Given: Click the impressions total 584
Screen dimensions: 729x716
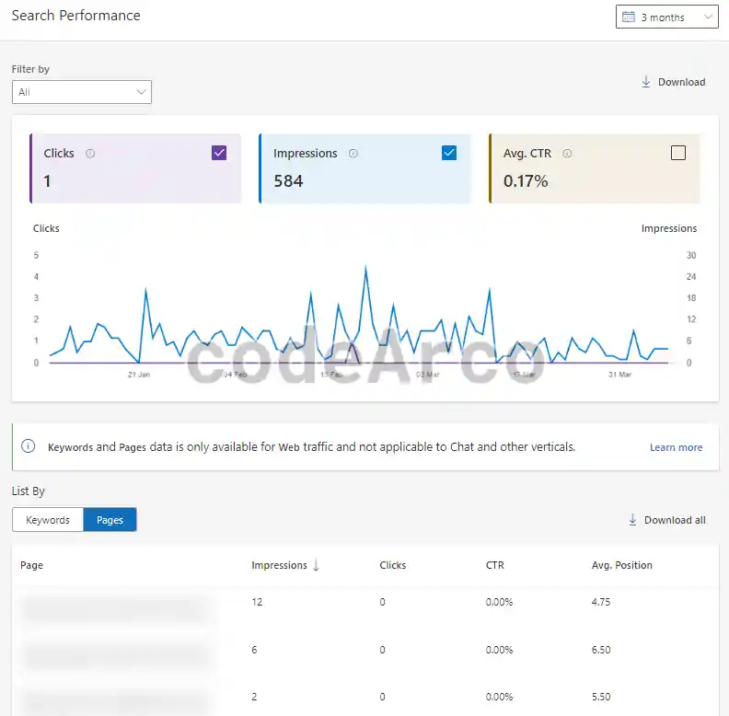Looking at the screenshot, I should [x=288, y=181].
